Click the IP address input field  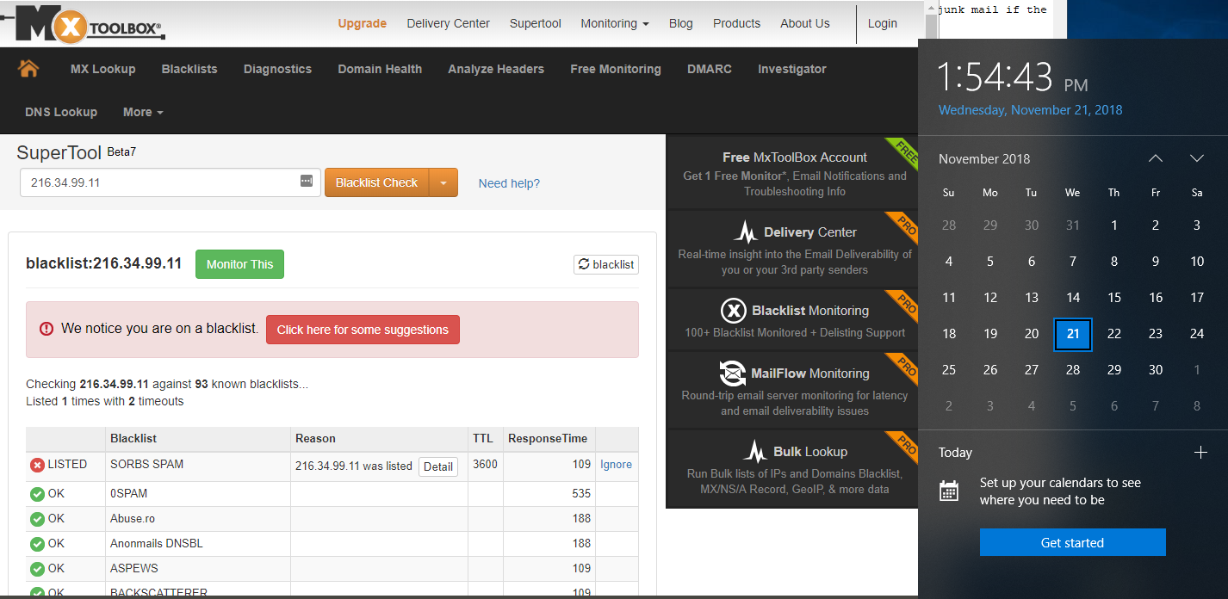(x=171, y=182)
